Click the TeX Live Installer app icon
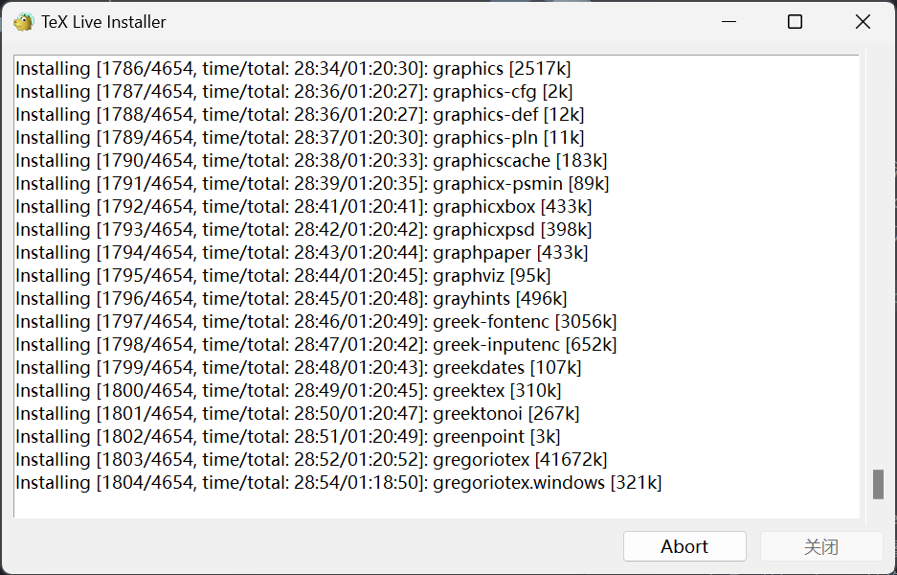Image resolution: width=897 pixels, height=575 pixels. pos(23,22)
